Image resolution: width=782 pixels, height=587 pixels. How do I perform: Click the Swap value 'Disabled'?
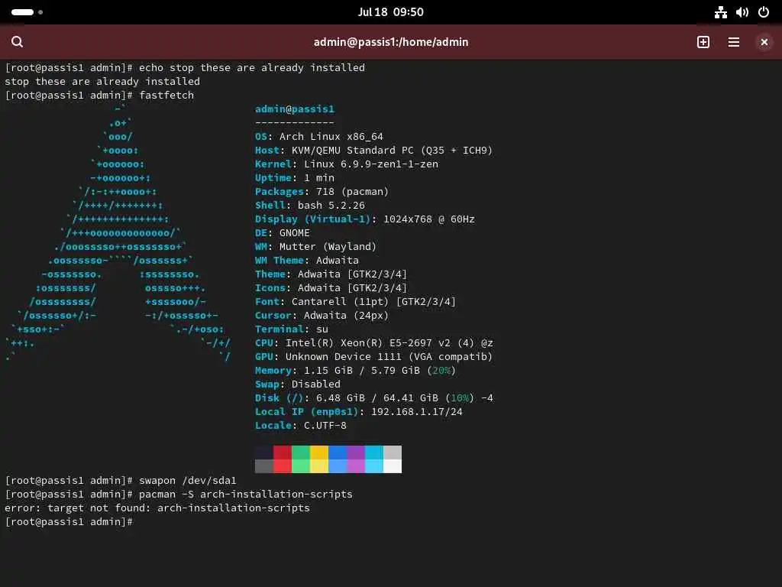pyautogui.click(x=315, y=384)
